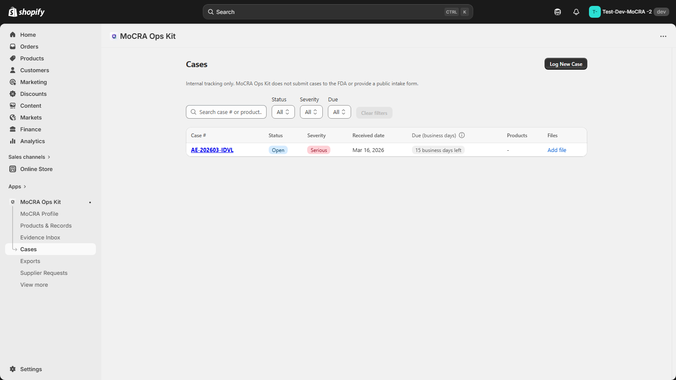The image size is (676, 380).
Task: Click the pin dot beside MoCRA Ops Kit
Action: tap(90, 202)
